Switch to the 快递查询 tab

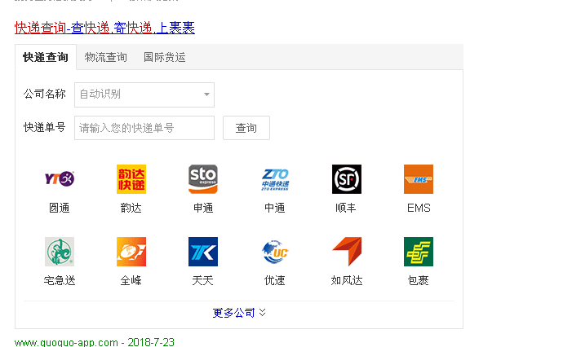point(46,57)
